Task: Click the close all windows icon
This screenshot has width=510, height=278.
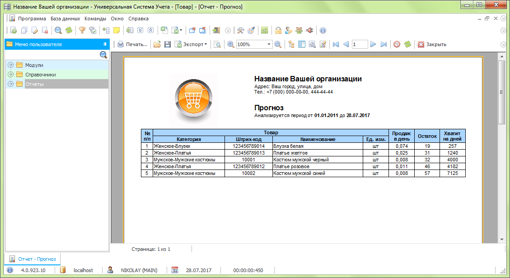Action: 202,30
